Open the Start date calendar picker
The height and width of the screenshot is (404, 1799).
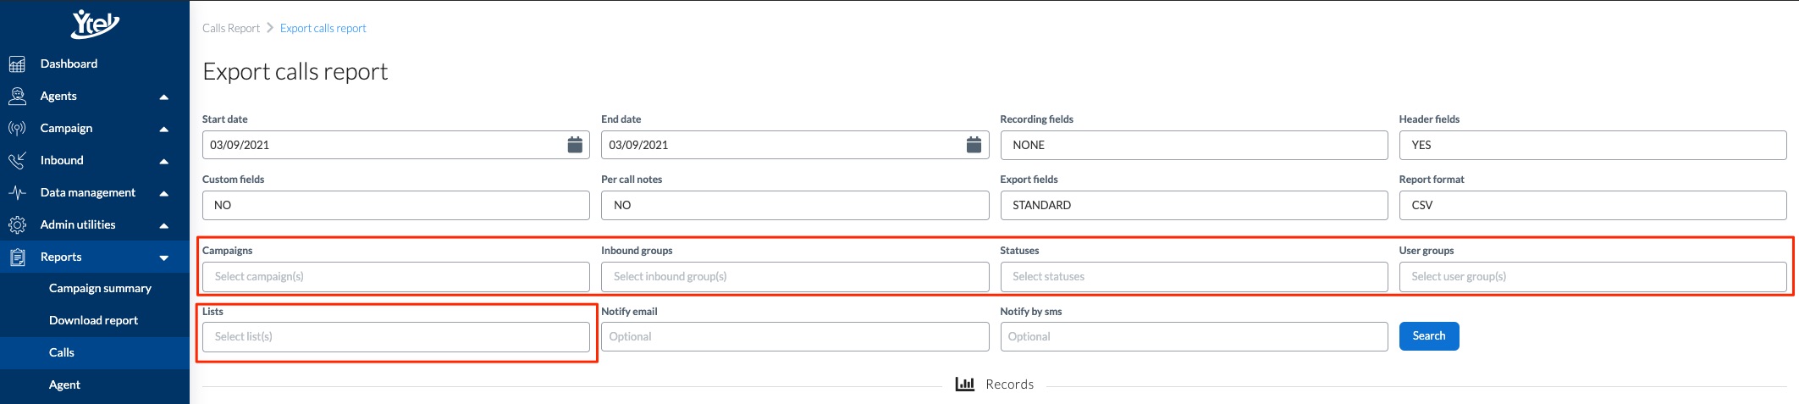(x=575, y=145)
